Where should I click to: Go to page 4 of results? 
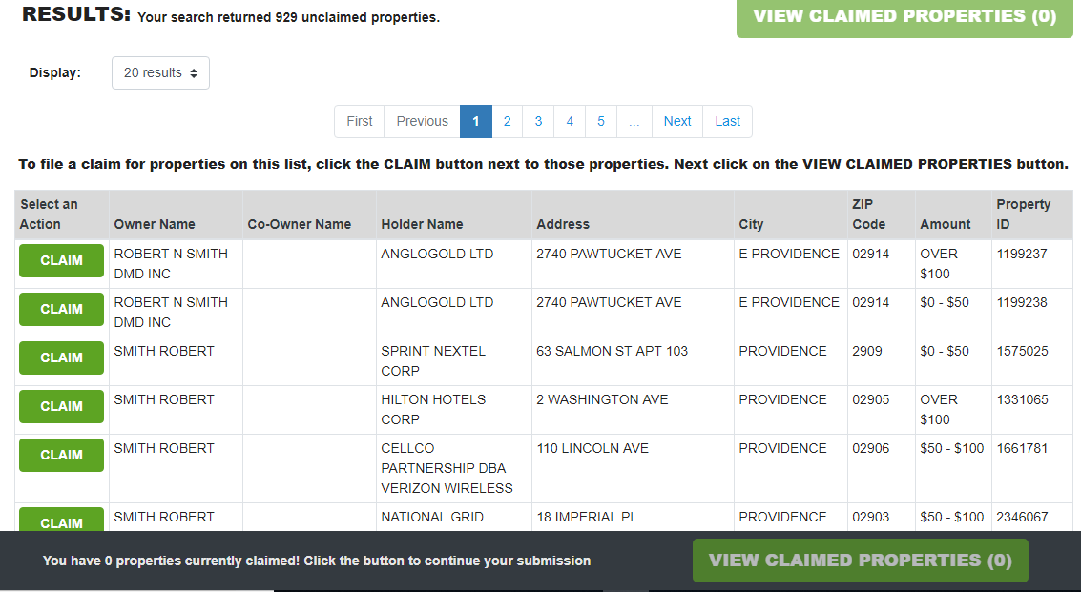tap(570, 121)
